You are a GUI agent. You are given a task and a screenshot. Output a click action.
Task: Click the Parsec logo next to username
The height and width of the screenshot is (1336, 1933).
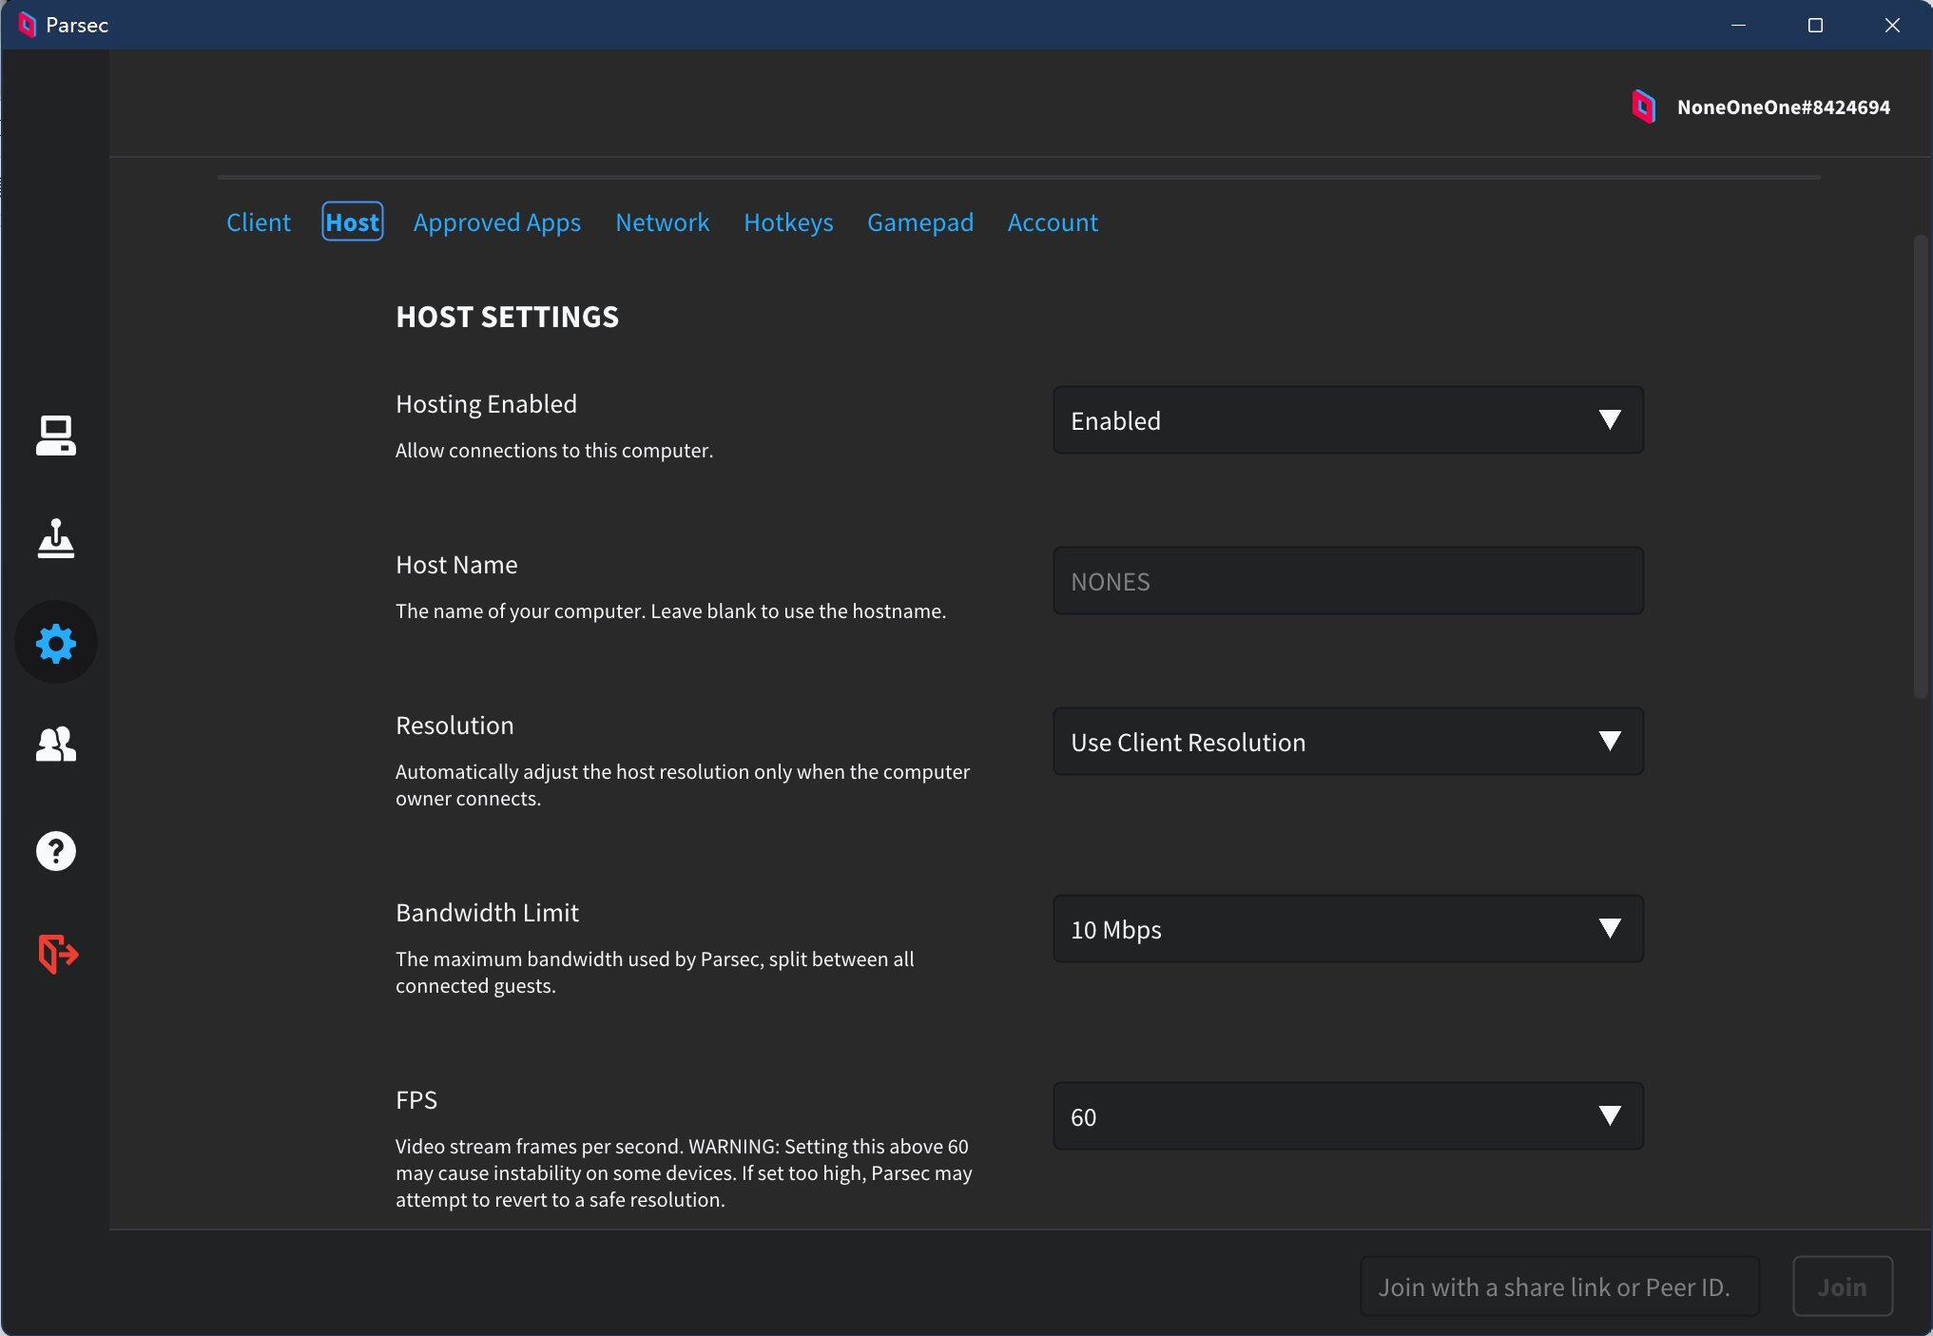click(1643, 106)
